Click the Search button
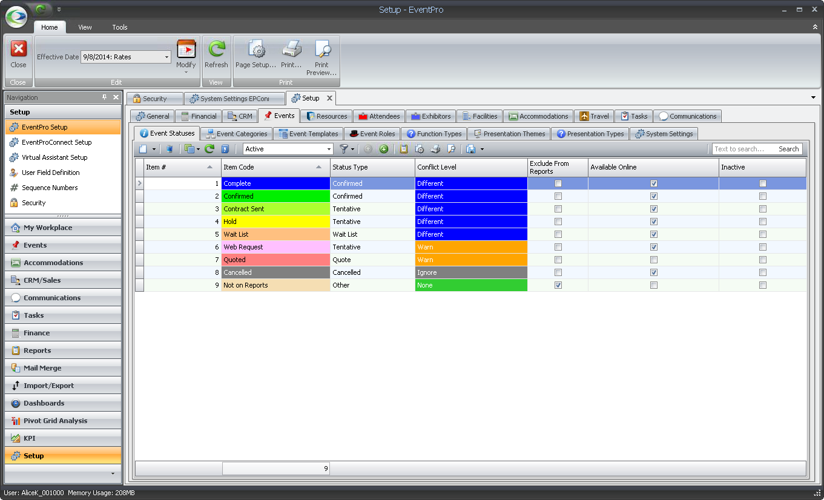 coord(788,149)
